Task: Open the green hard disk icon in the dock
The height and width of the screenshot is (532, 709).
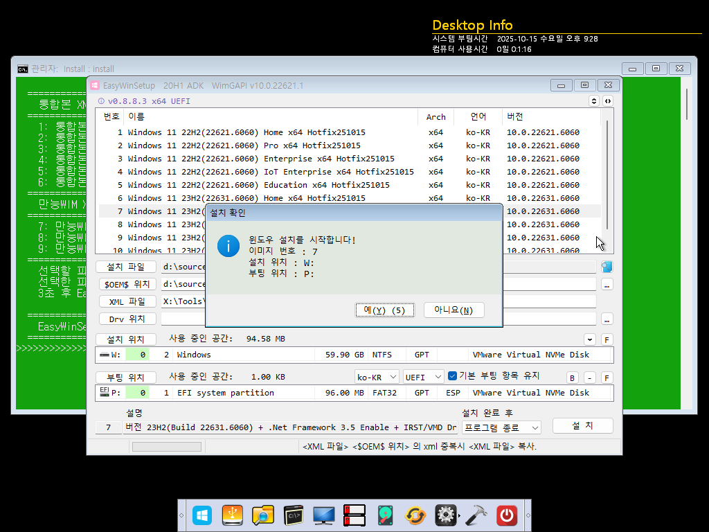Action: (x=385, y=515)
